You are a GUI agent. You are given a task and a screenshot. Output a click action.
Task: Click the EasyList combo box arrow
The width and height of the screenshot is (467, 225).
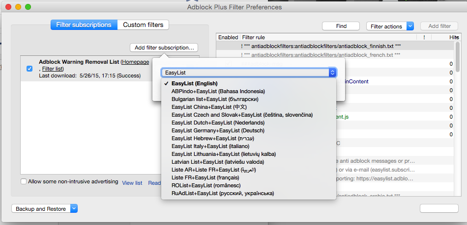click(x=332, y=72)
